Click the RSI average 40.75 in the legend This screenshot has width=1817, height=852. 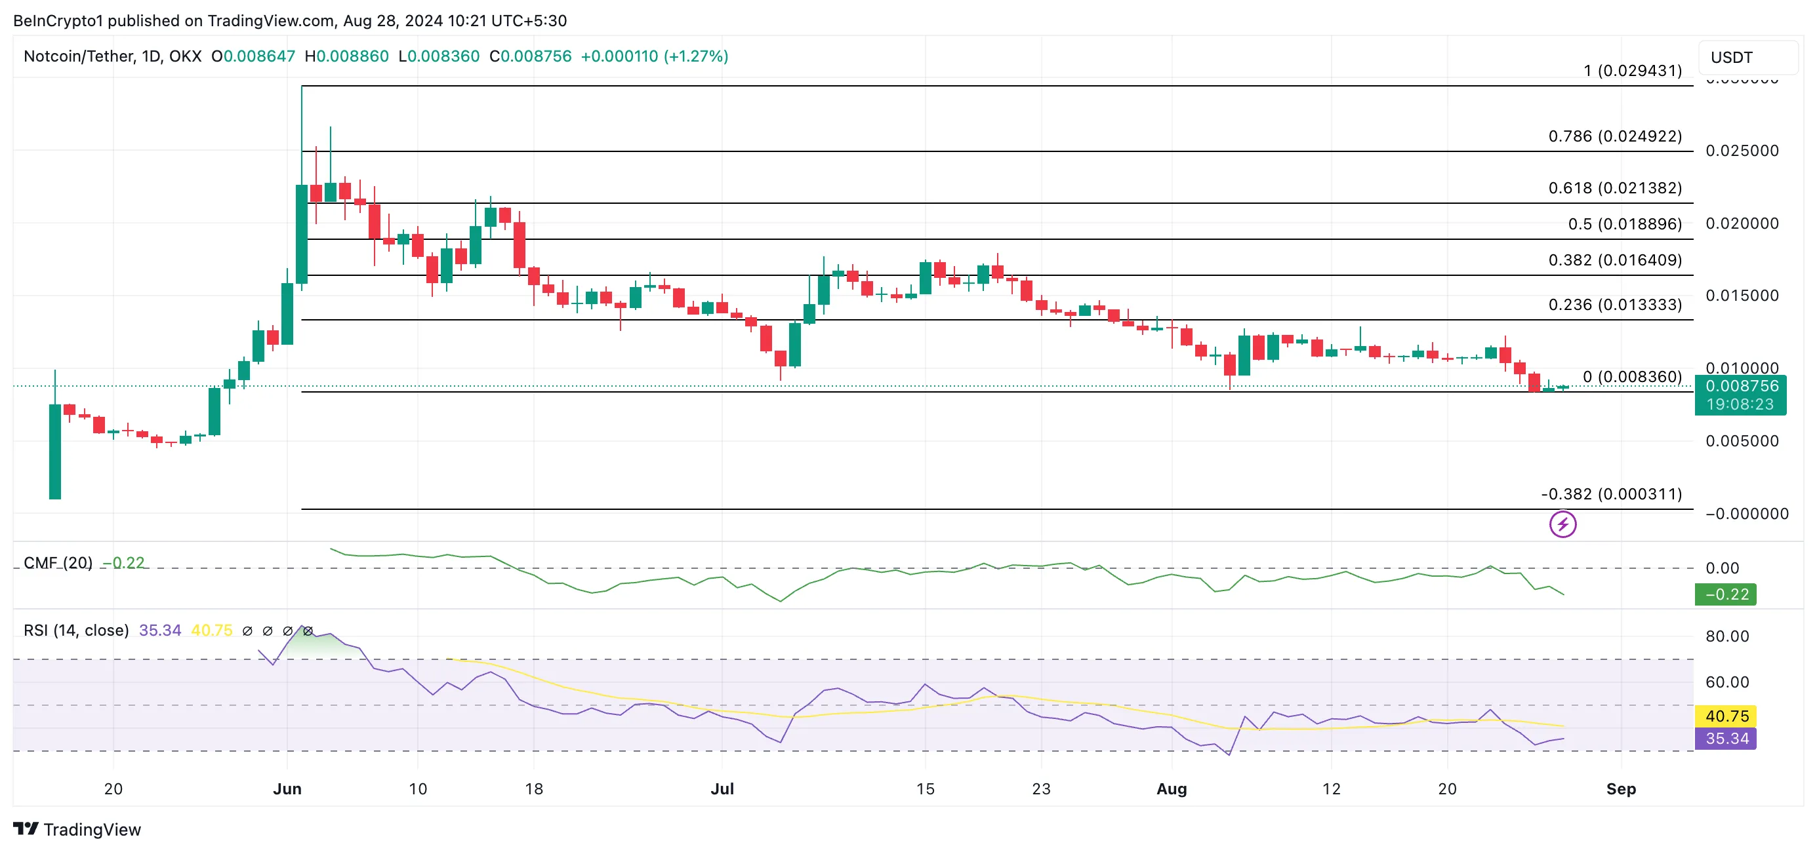pos(212,630)
